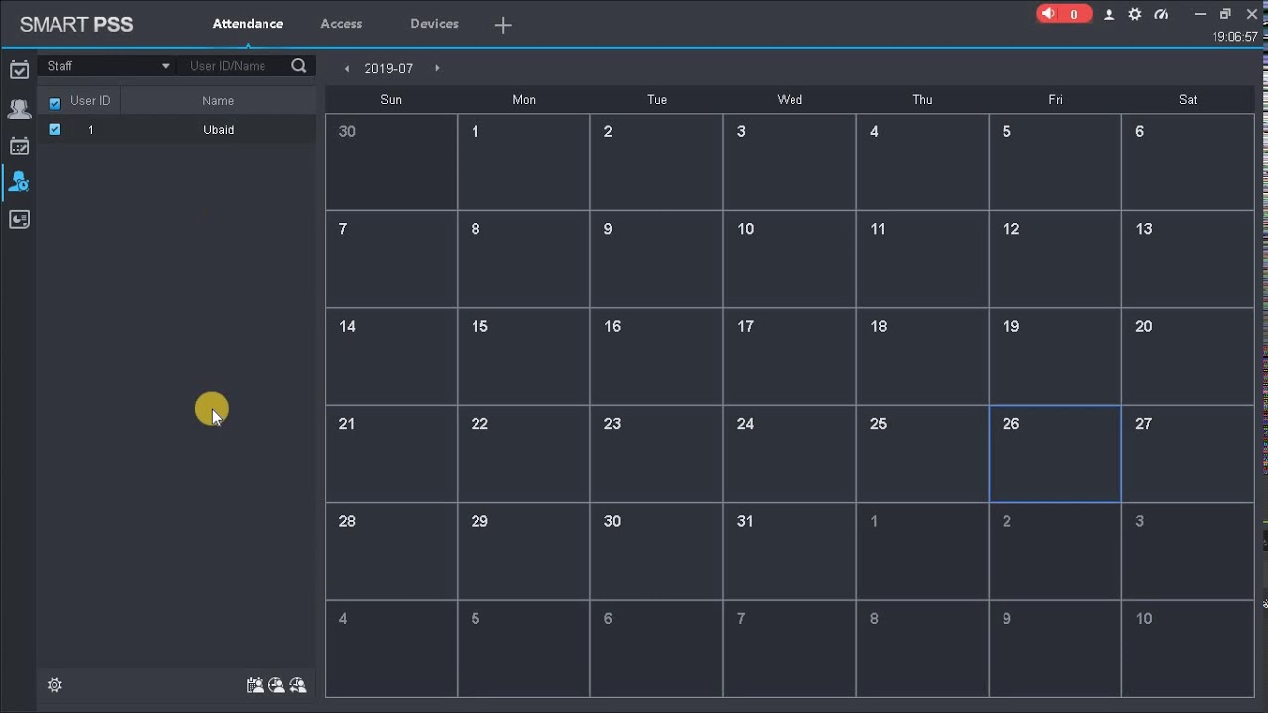Open the gear settings icon below staff list
Screen dimensions: 1268x713
54,685
